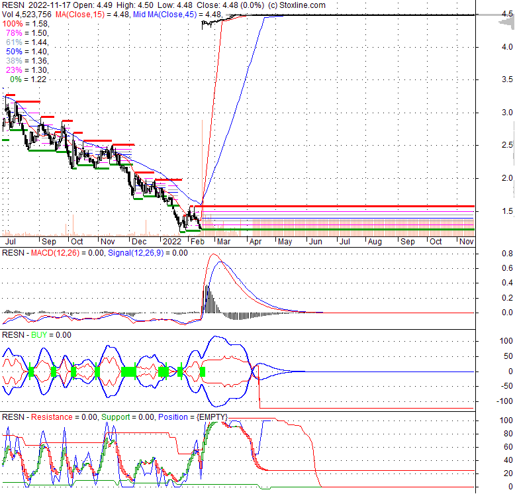Screen dimensions: 515x494
Task: Click the Open: 4.49 value
Action: click(x=93, y=5)
